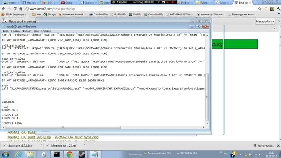Open the 1014 Входящие mail bookmark
The image size is (281, 158).
[14, 14]
